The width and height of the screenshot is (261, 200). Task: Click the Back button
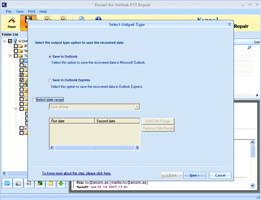pos(172,175)
